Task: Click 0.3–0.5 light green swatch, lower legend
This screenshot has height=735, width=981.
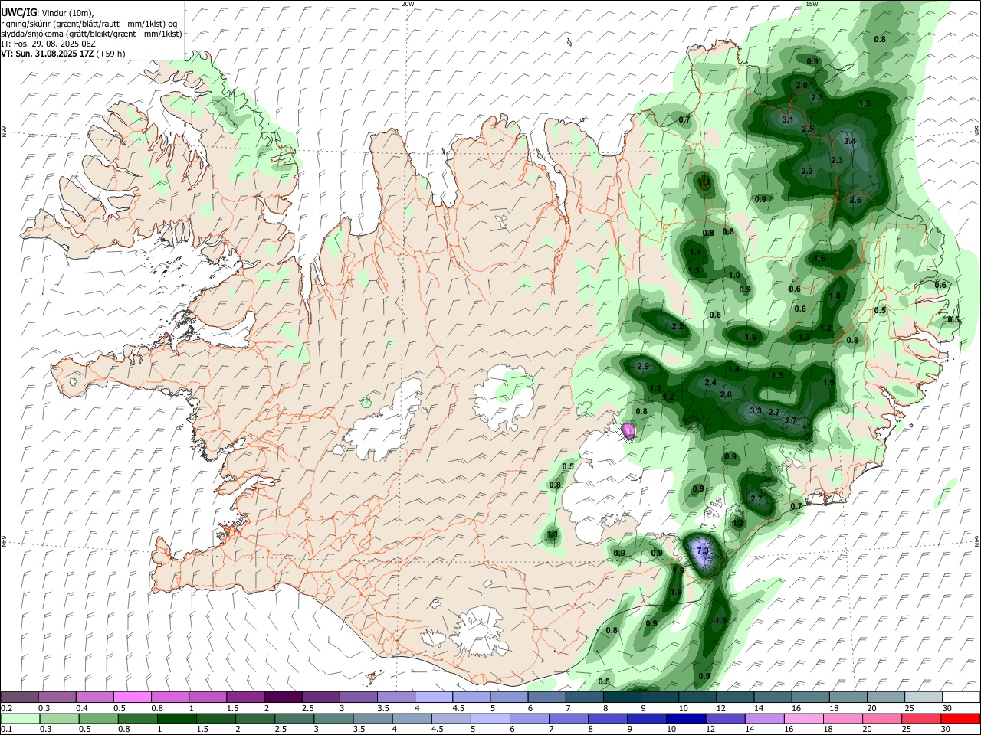Action: [58, 718]
